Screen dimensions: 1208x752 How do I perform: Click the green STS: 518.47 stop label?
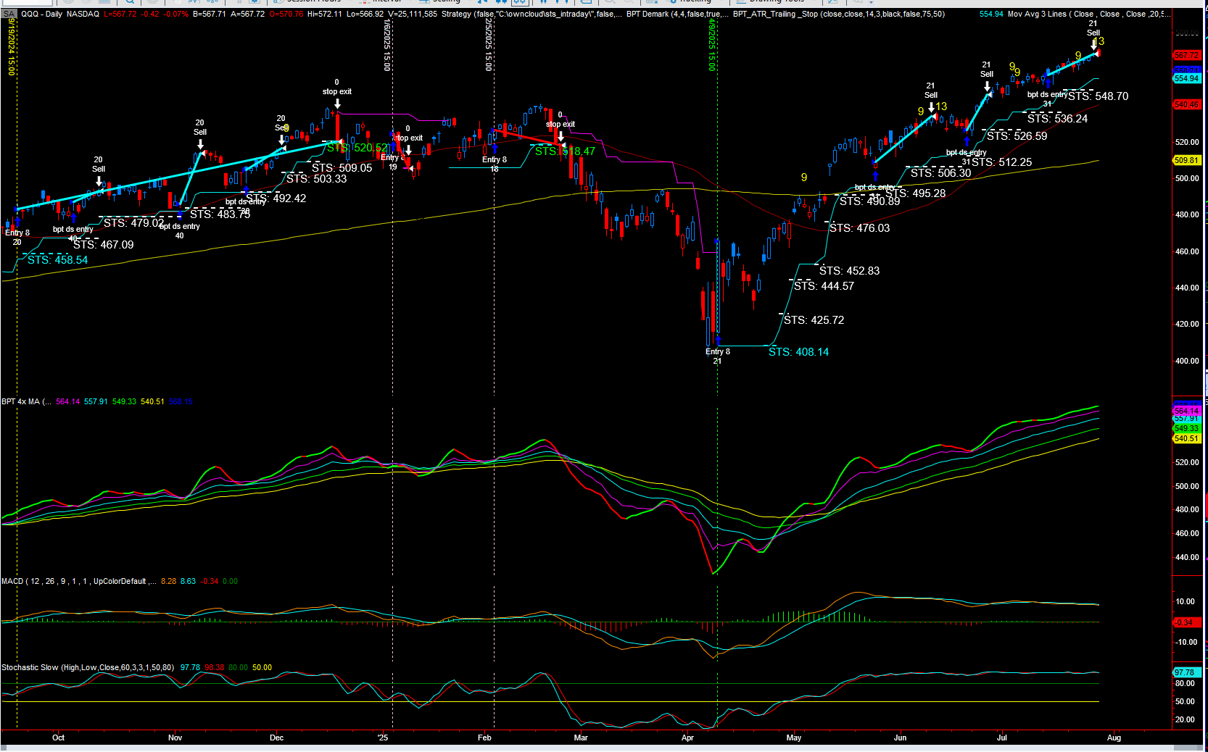pos(565,151)
